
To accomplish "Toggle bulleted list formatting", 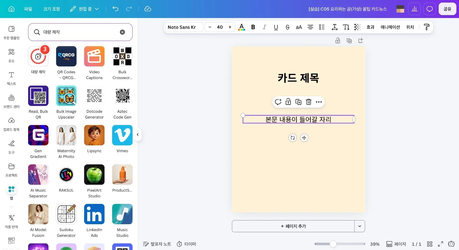I will point(322,27).
